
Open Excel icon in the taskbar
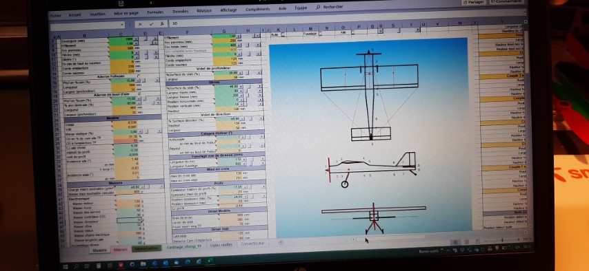(x=210, y=261)
